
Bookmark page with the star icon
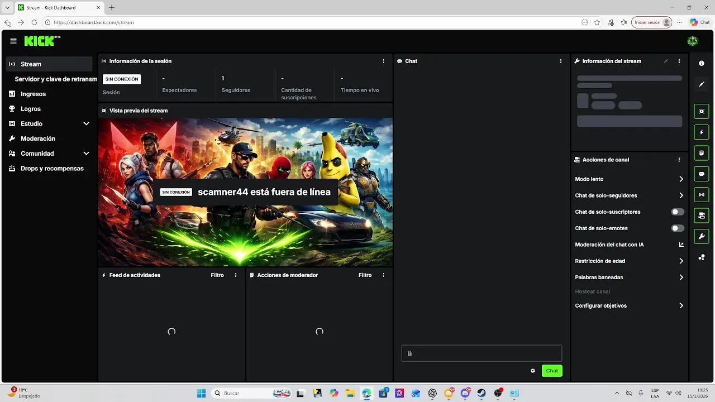point(597,22)
